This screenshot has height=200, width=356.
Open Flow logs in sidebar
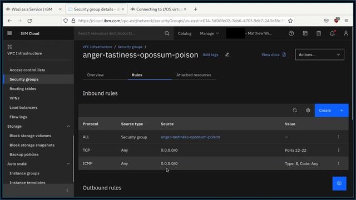[18, 117]
